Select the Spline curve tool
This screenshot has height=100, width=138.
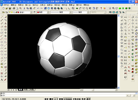[x=2, y=48]
